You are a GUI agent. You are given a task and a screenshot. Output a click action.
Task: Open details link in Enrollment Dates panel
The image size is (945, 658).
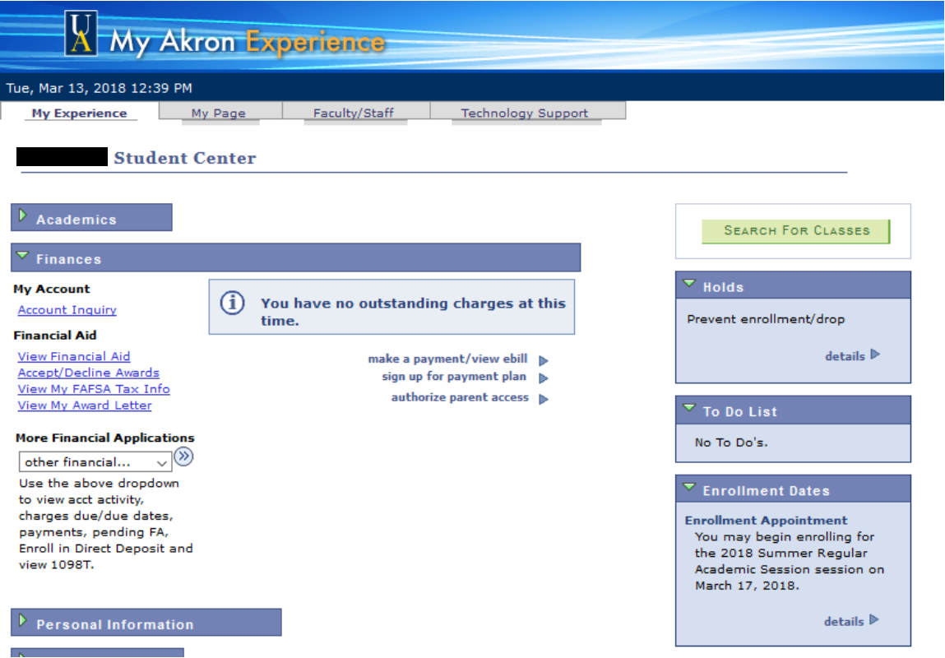point(844,621)
